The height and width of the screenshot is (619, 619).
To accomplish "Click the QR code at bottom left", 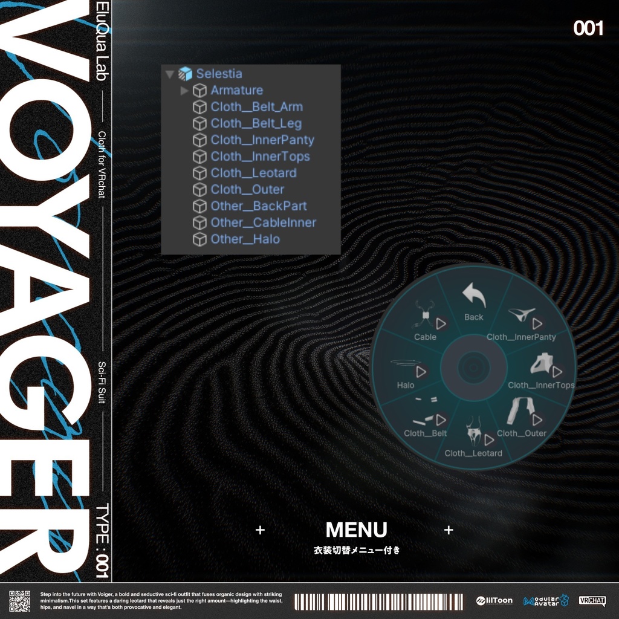I will [x=19, y=600].
